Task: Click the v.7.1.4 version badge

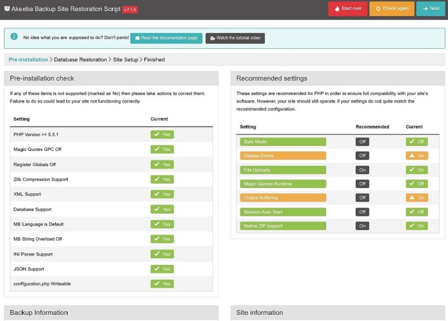Action: click(x=130, y=10)
